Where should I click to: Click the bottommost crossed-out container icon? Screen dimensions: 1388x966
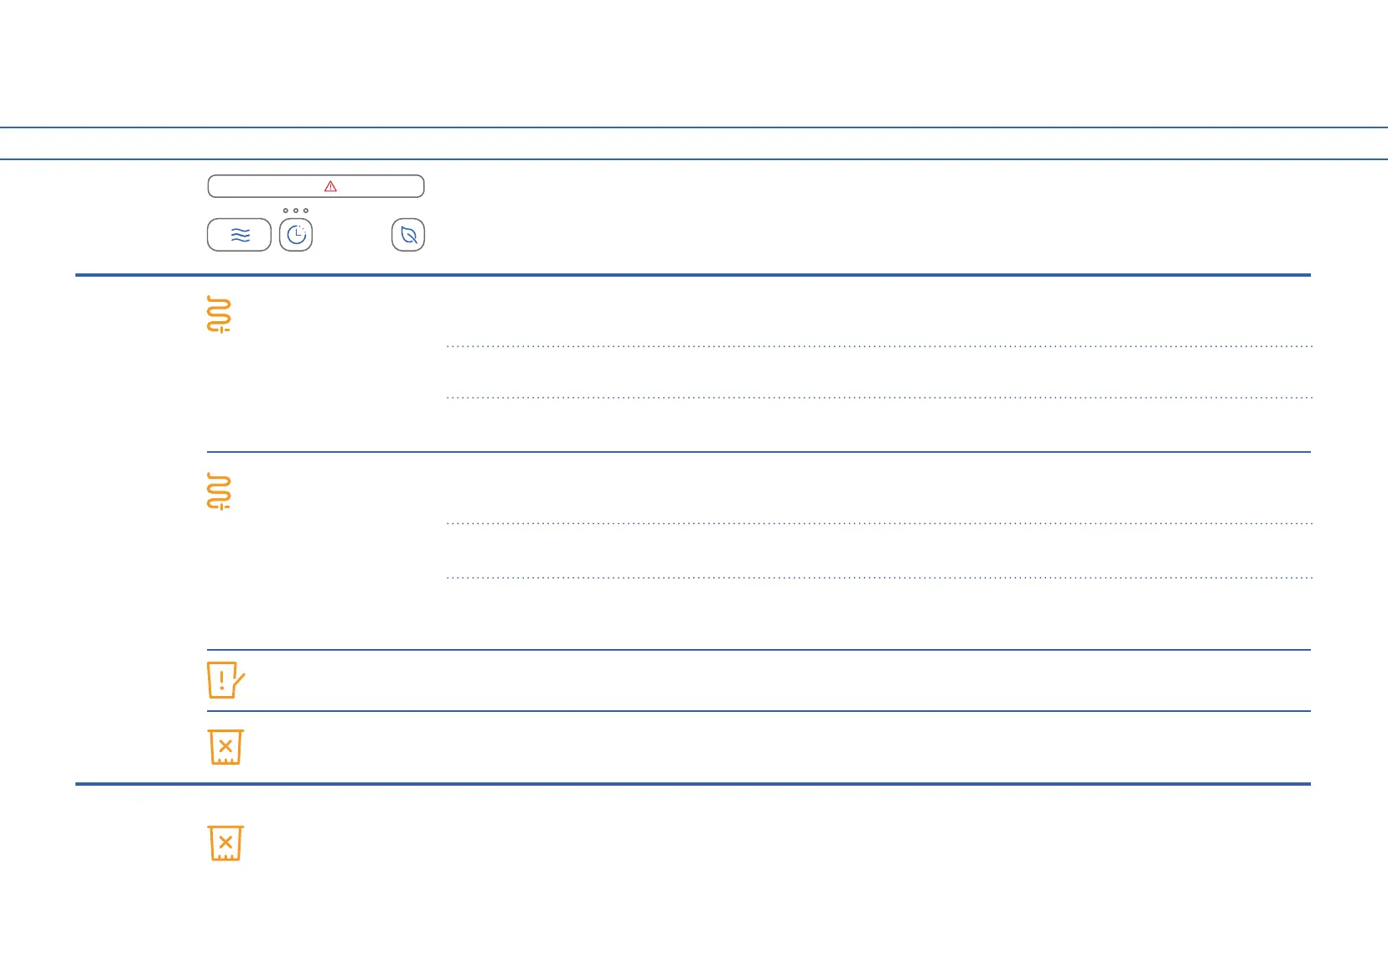tap(225, 843)
